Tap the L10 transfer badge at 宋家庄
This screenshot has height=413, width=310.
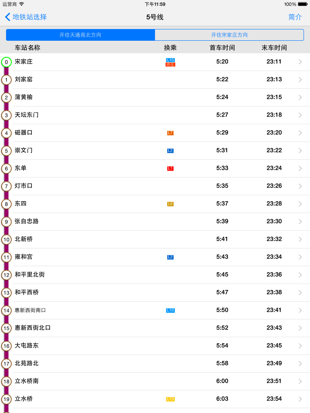click(170, 60)
